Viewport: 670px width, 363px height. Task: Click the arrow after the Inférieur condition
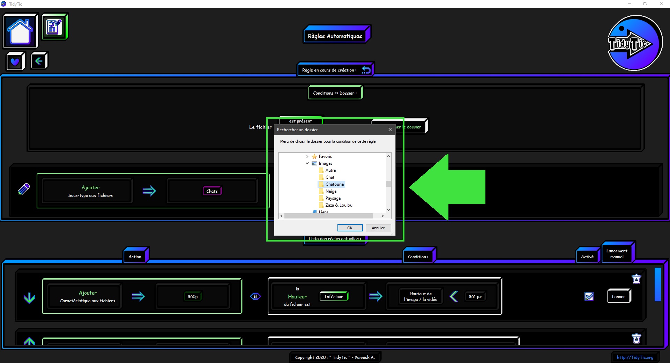[375, 296]
